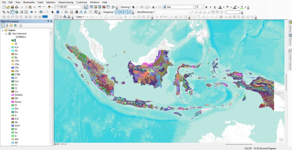The height and width of the screenshot is (150, 292).
Task: Click the Refresh map button
Action: (62, 144)
